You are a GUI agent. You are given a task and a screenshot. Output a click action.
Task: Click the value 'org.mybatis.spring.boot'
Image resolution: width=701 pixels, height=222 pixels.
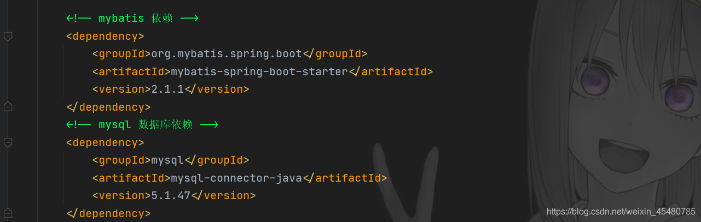point(227,54)
